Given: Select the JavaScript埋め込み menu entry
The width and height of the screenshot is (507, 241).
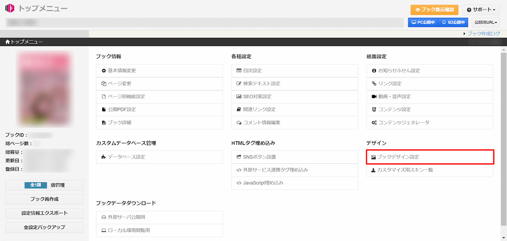Looking at the screenshot, I should pos(263,183).
